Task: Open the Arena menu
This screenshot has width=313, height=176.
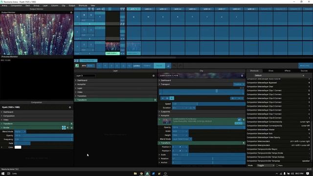Action: 4,5
